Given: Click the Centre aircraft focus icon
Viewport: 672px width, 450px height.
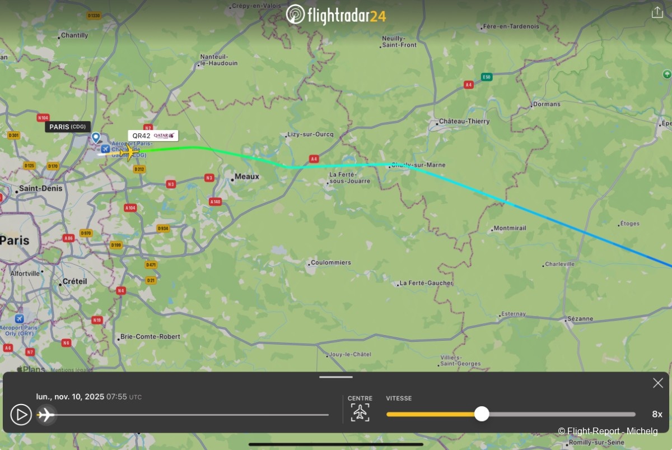Looking at the screenshot, I should point(360,412).
